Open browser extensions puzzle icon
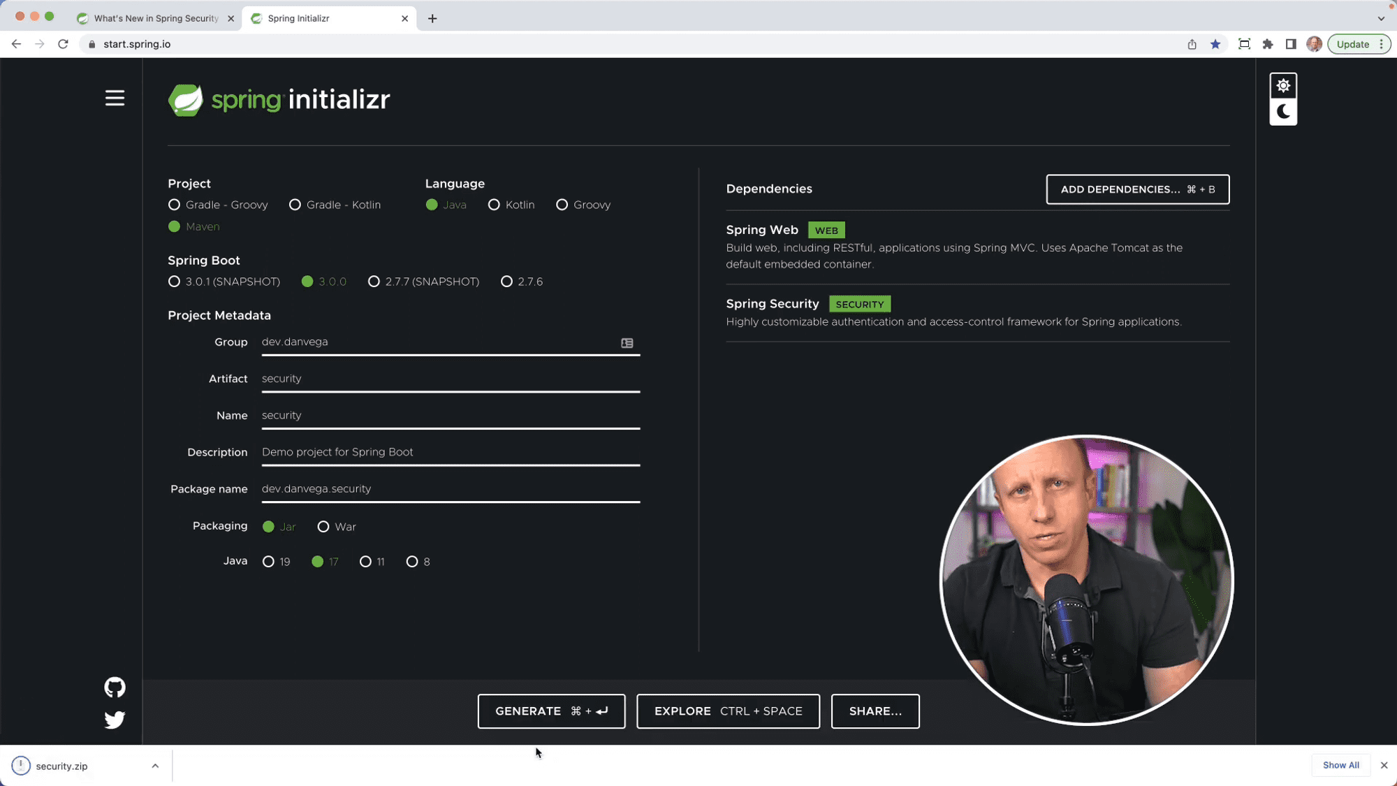This screenshot has height=786, width=1397. tap(1268, 44)
